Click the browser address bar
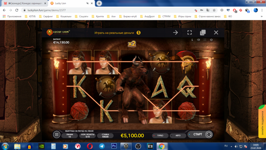The image size is (266, 150). [x=106, y=10]
